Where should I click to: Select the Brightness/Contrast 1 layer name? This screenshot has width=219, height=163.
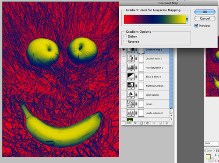(155, 86)
